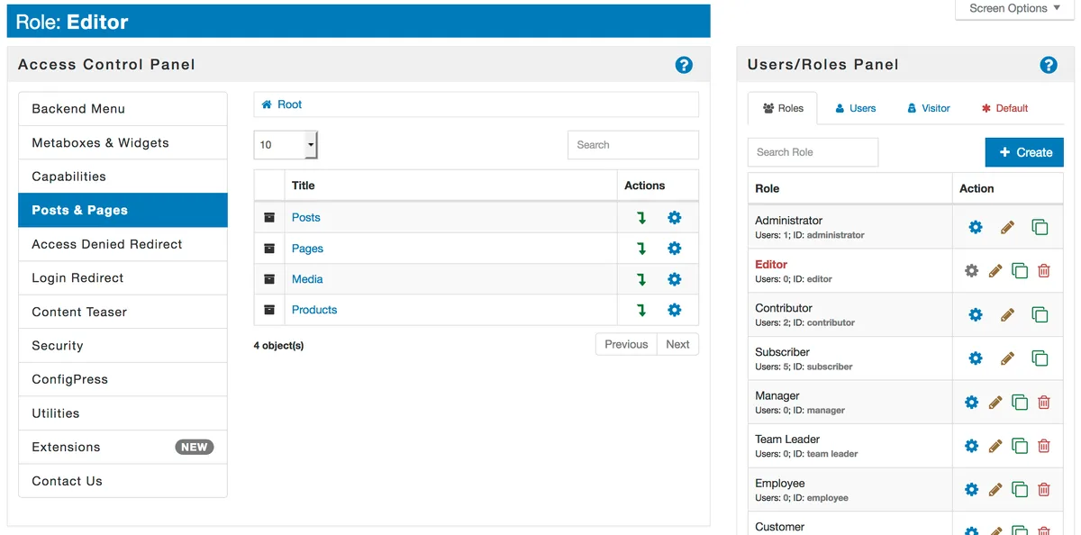
Task: Open the Security section
Action: [123, 346]
